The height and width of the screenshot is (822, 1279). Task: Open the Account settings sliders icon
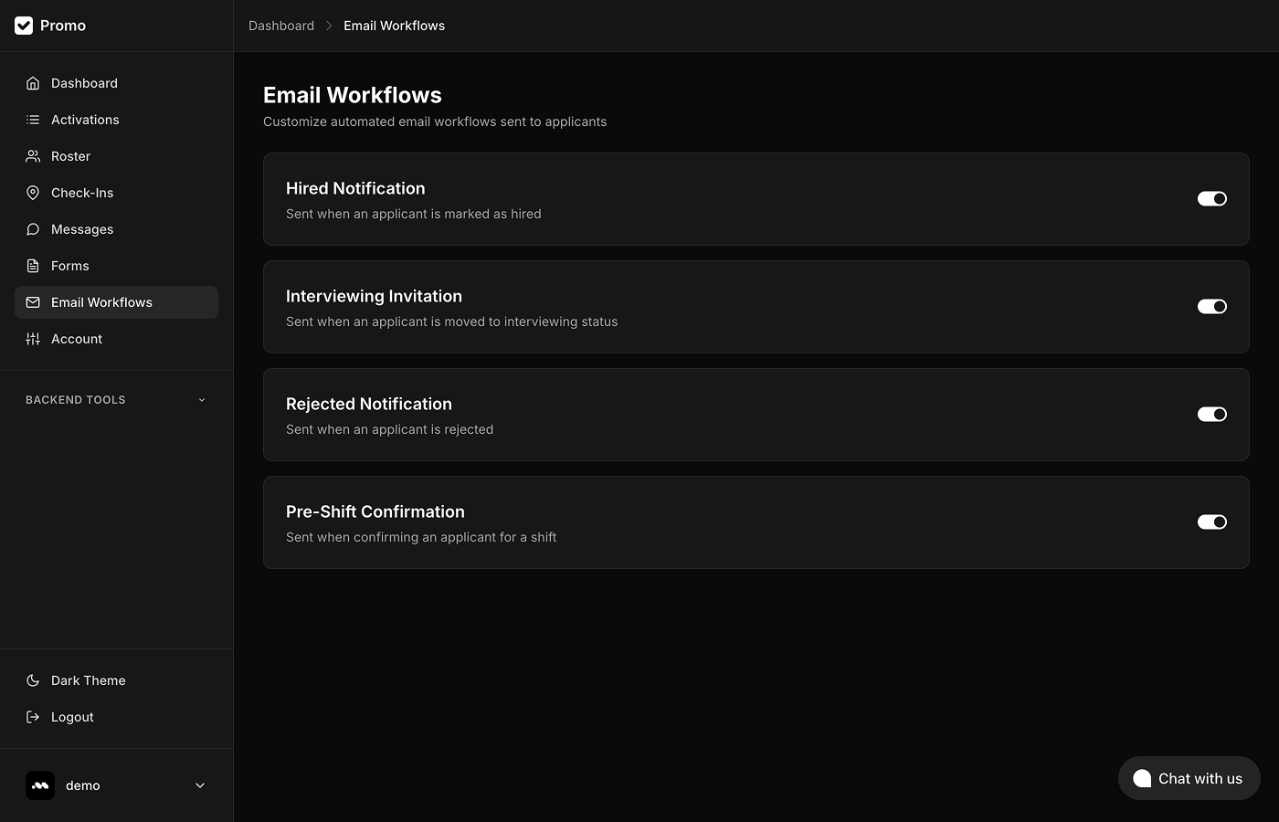[33, 339]
